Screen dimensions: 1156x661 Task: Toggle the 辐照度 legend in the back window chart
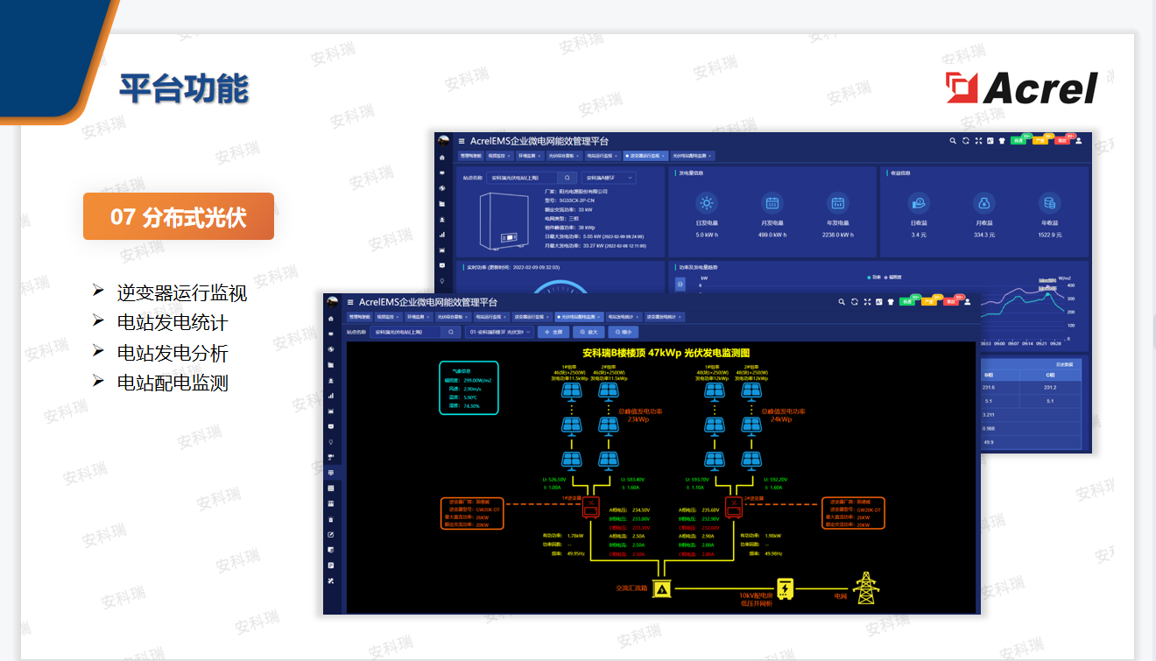point(895,277)
